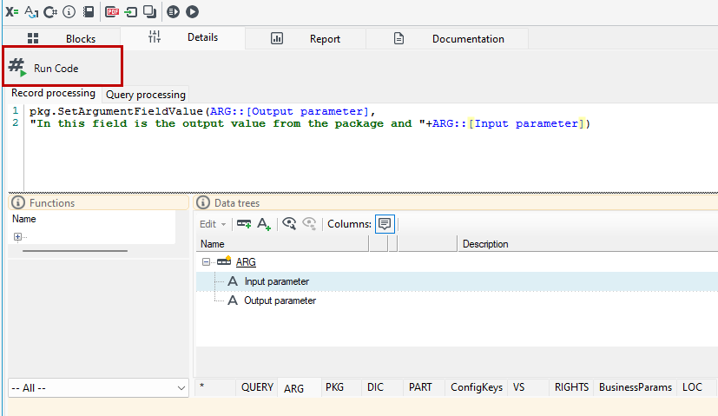The image size is (718, 416).
Task: Click the Run Code button
Action: 63,66
